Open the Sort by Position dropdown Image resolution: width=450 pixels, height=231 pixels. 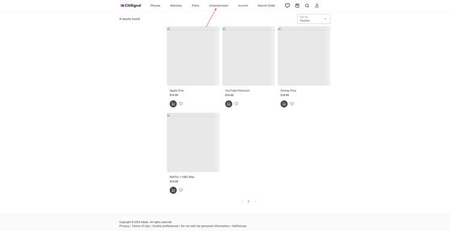click(x=314, y=19)
